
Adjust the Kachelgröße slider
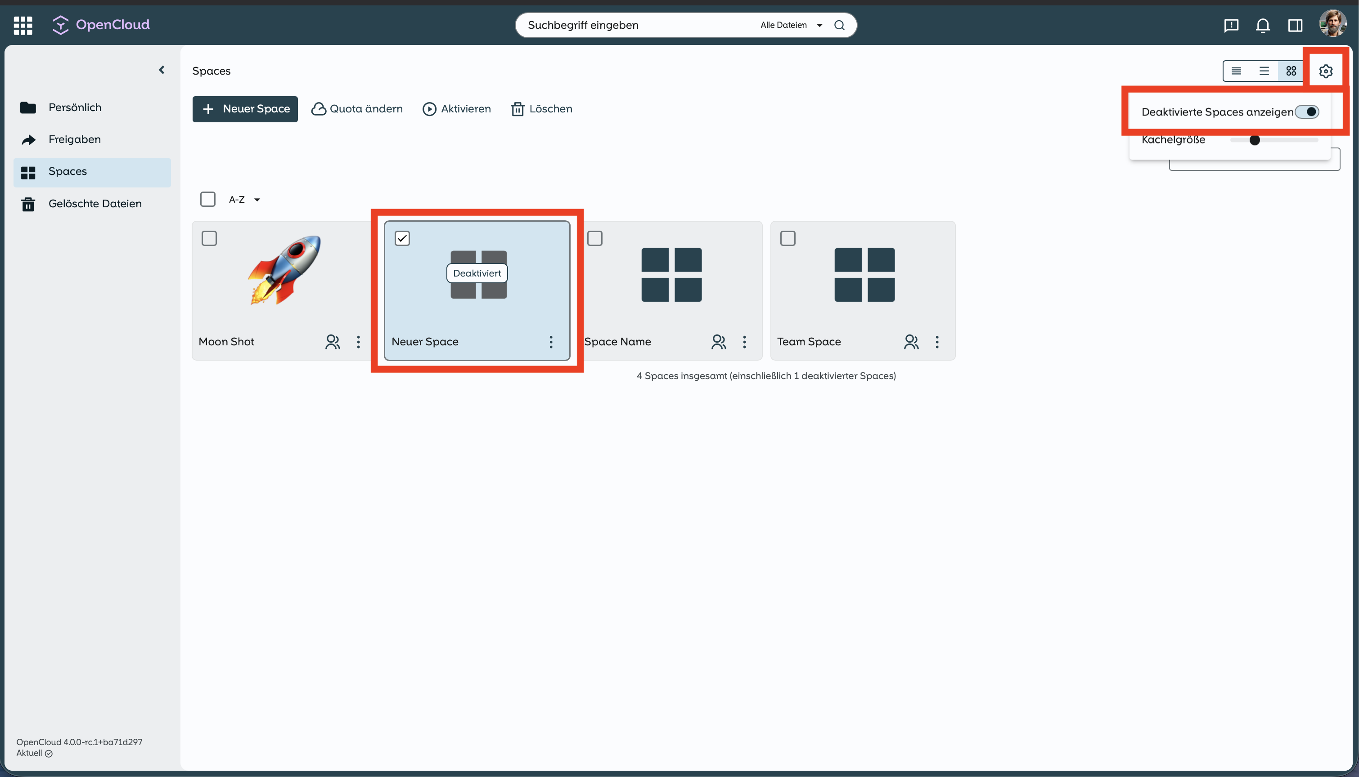[1254, 140]
